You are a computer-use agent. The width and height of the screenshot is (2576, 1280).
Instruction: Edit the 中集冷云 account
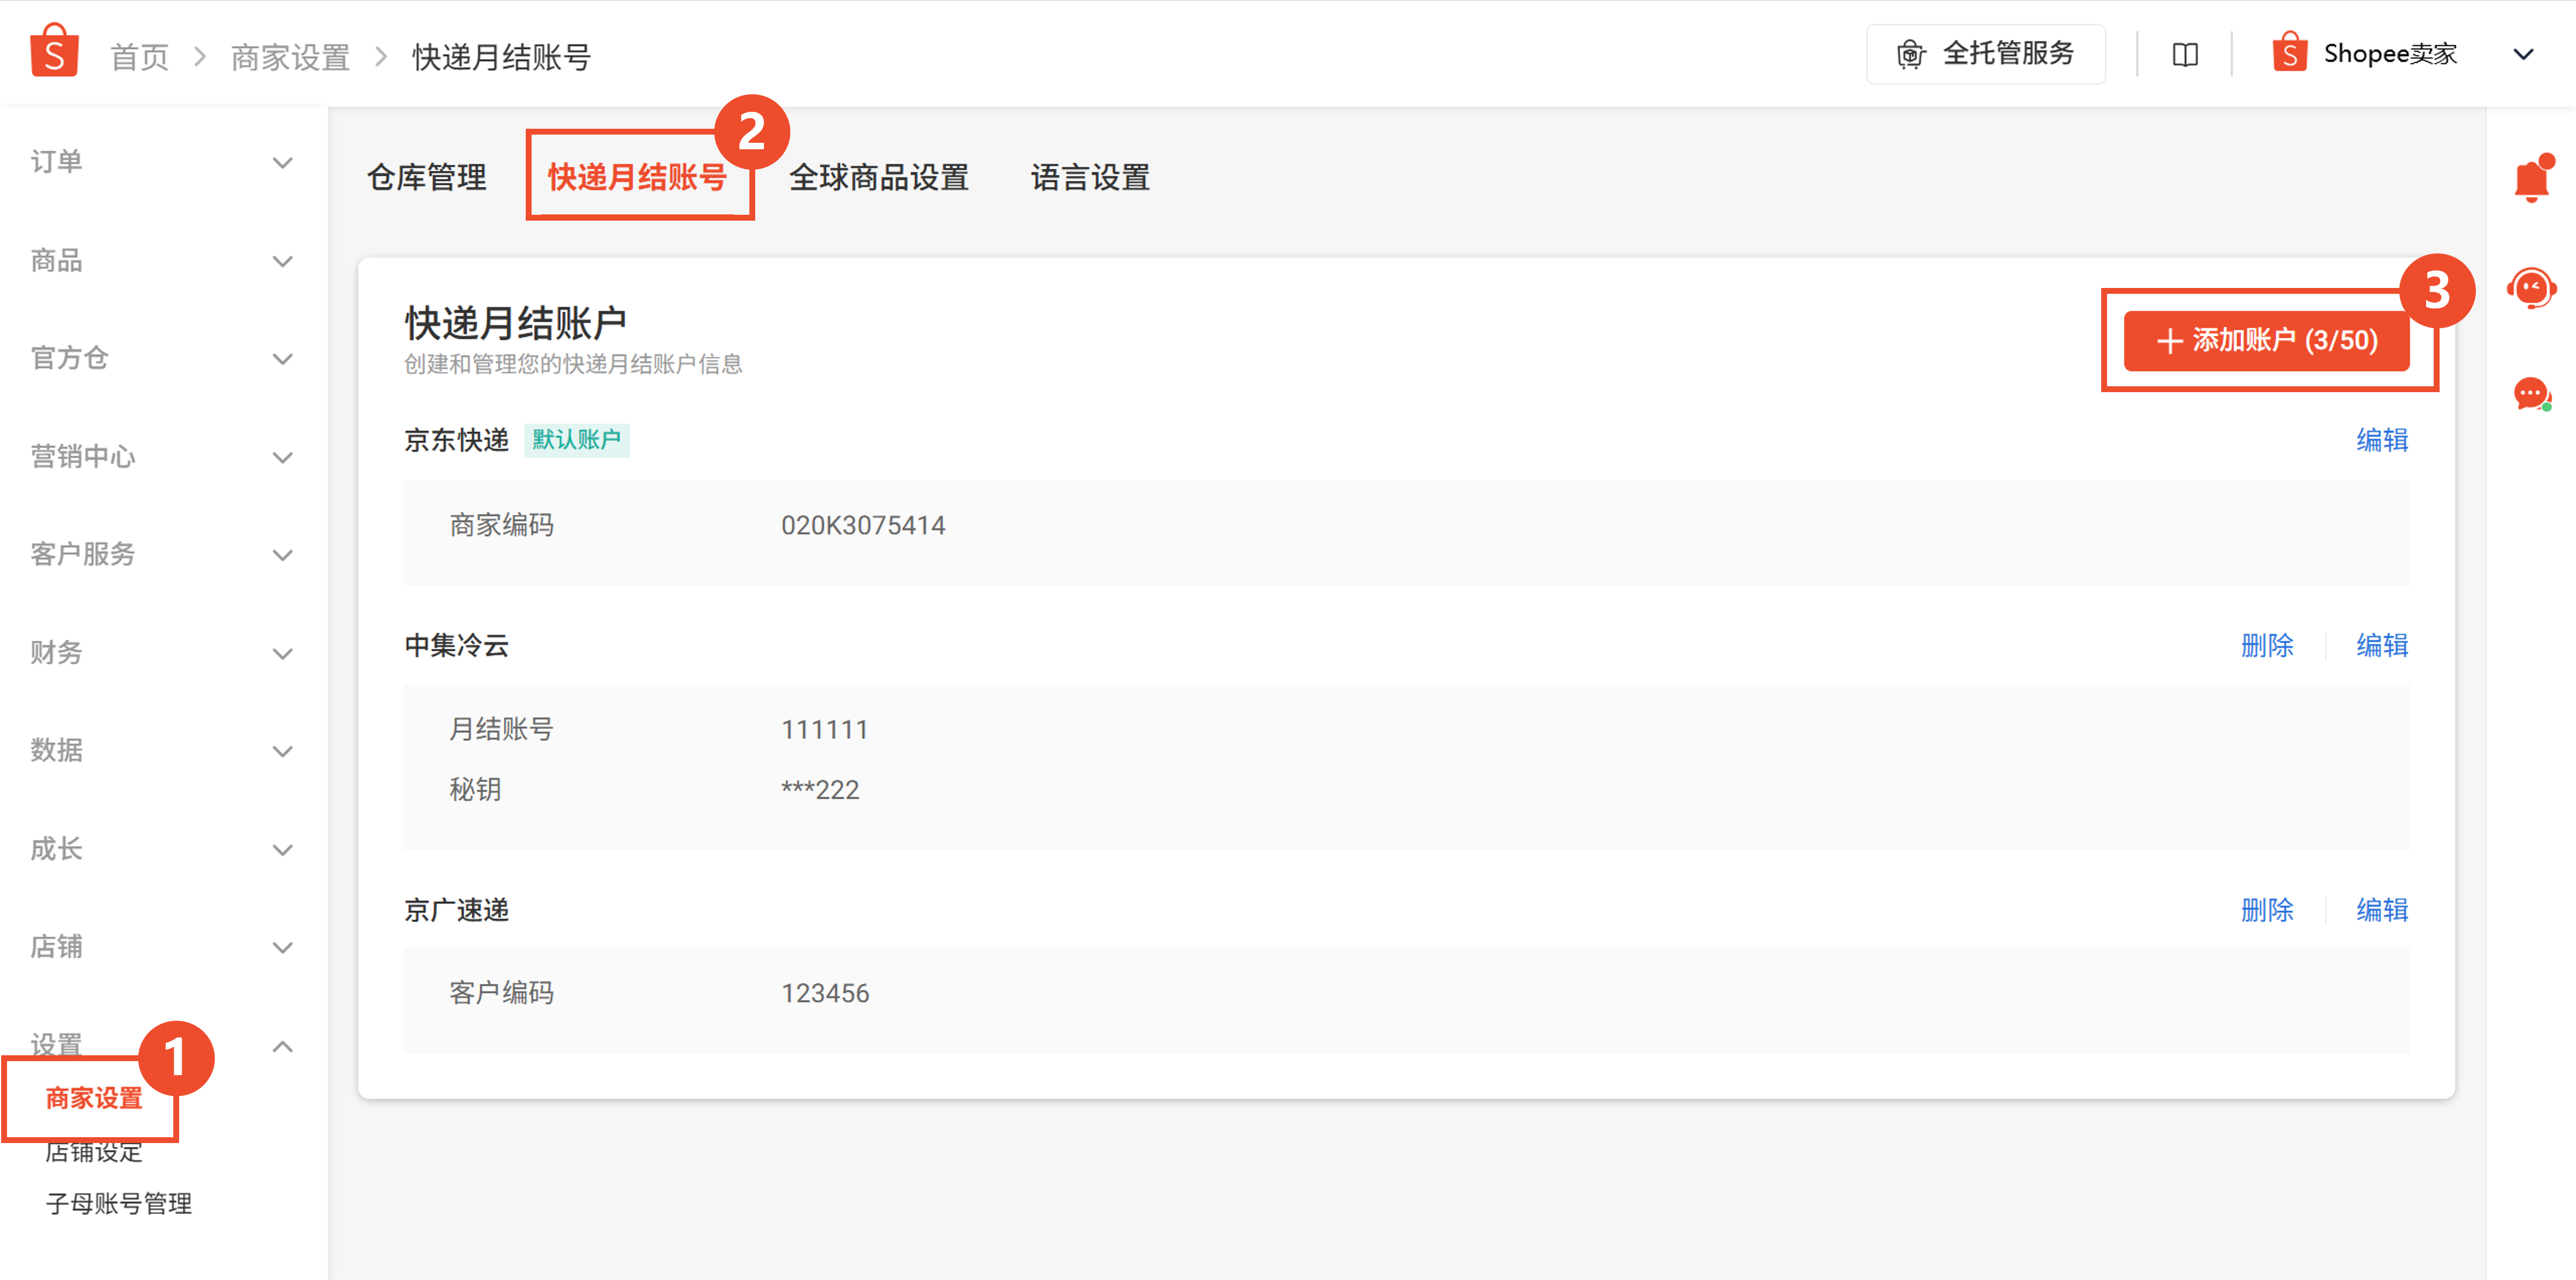click(x=2382, y=646)
